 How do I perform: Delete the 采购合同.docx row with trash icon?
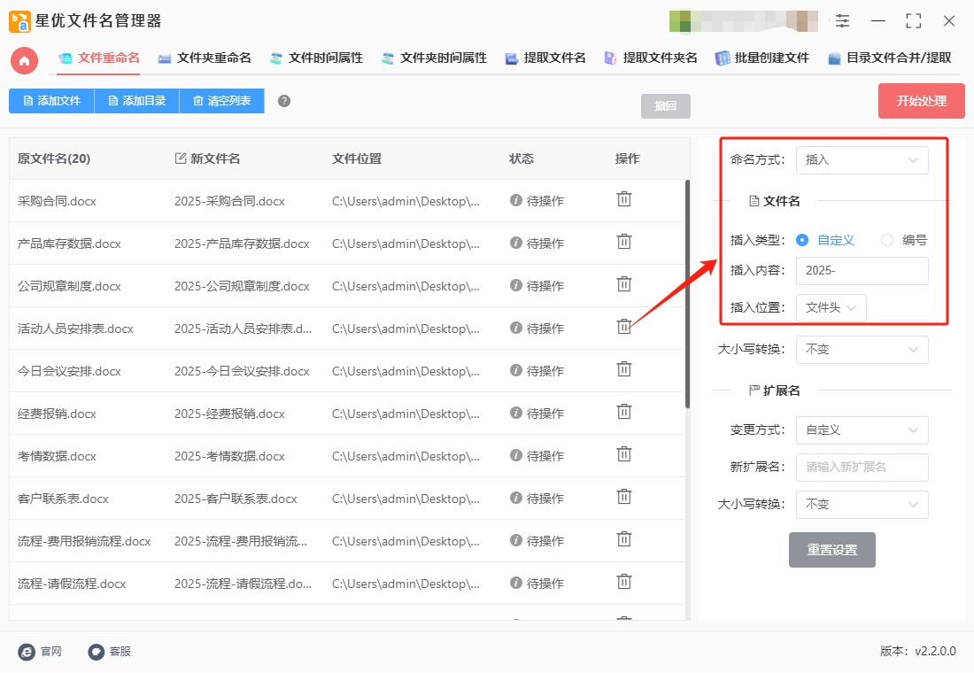pos(623,199)
